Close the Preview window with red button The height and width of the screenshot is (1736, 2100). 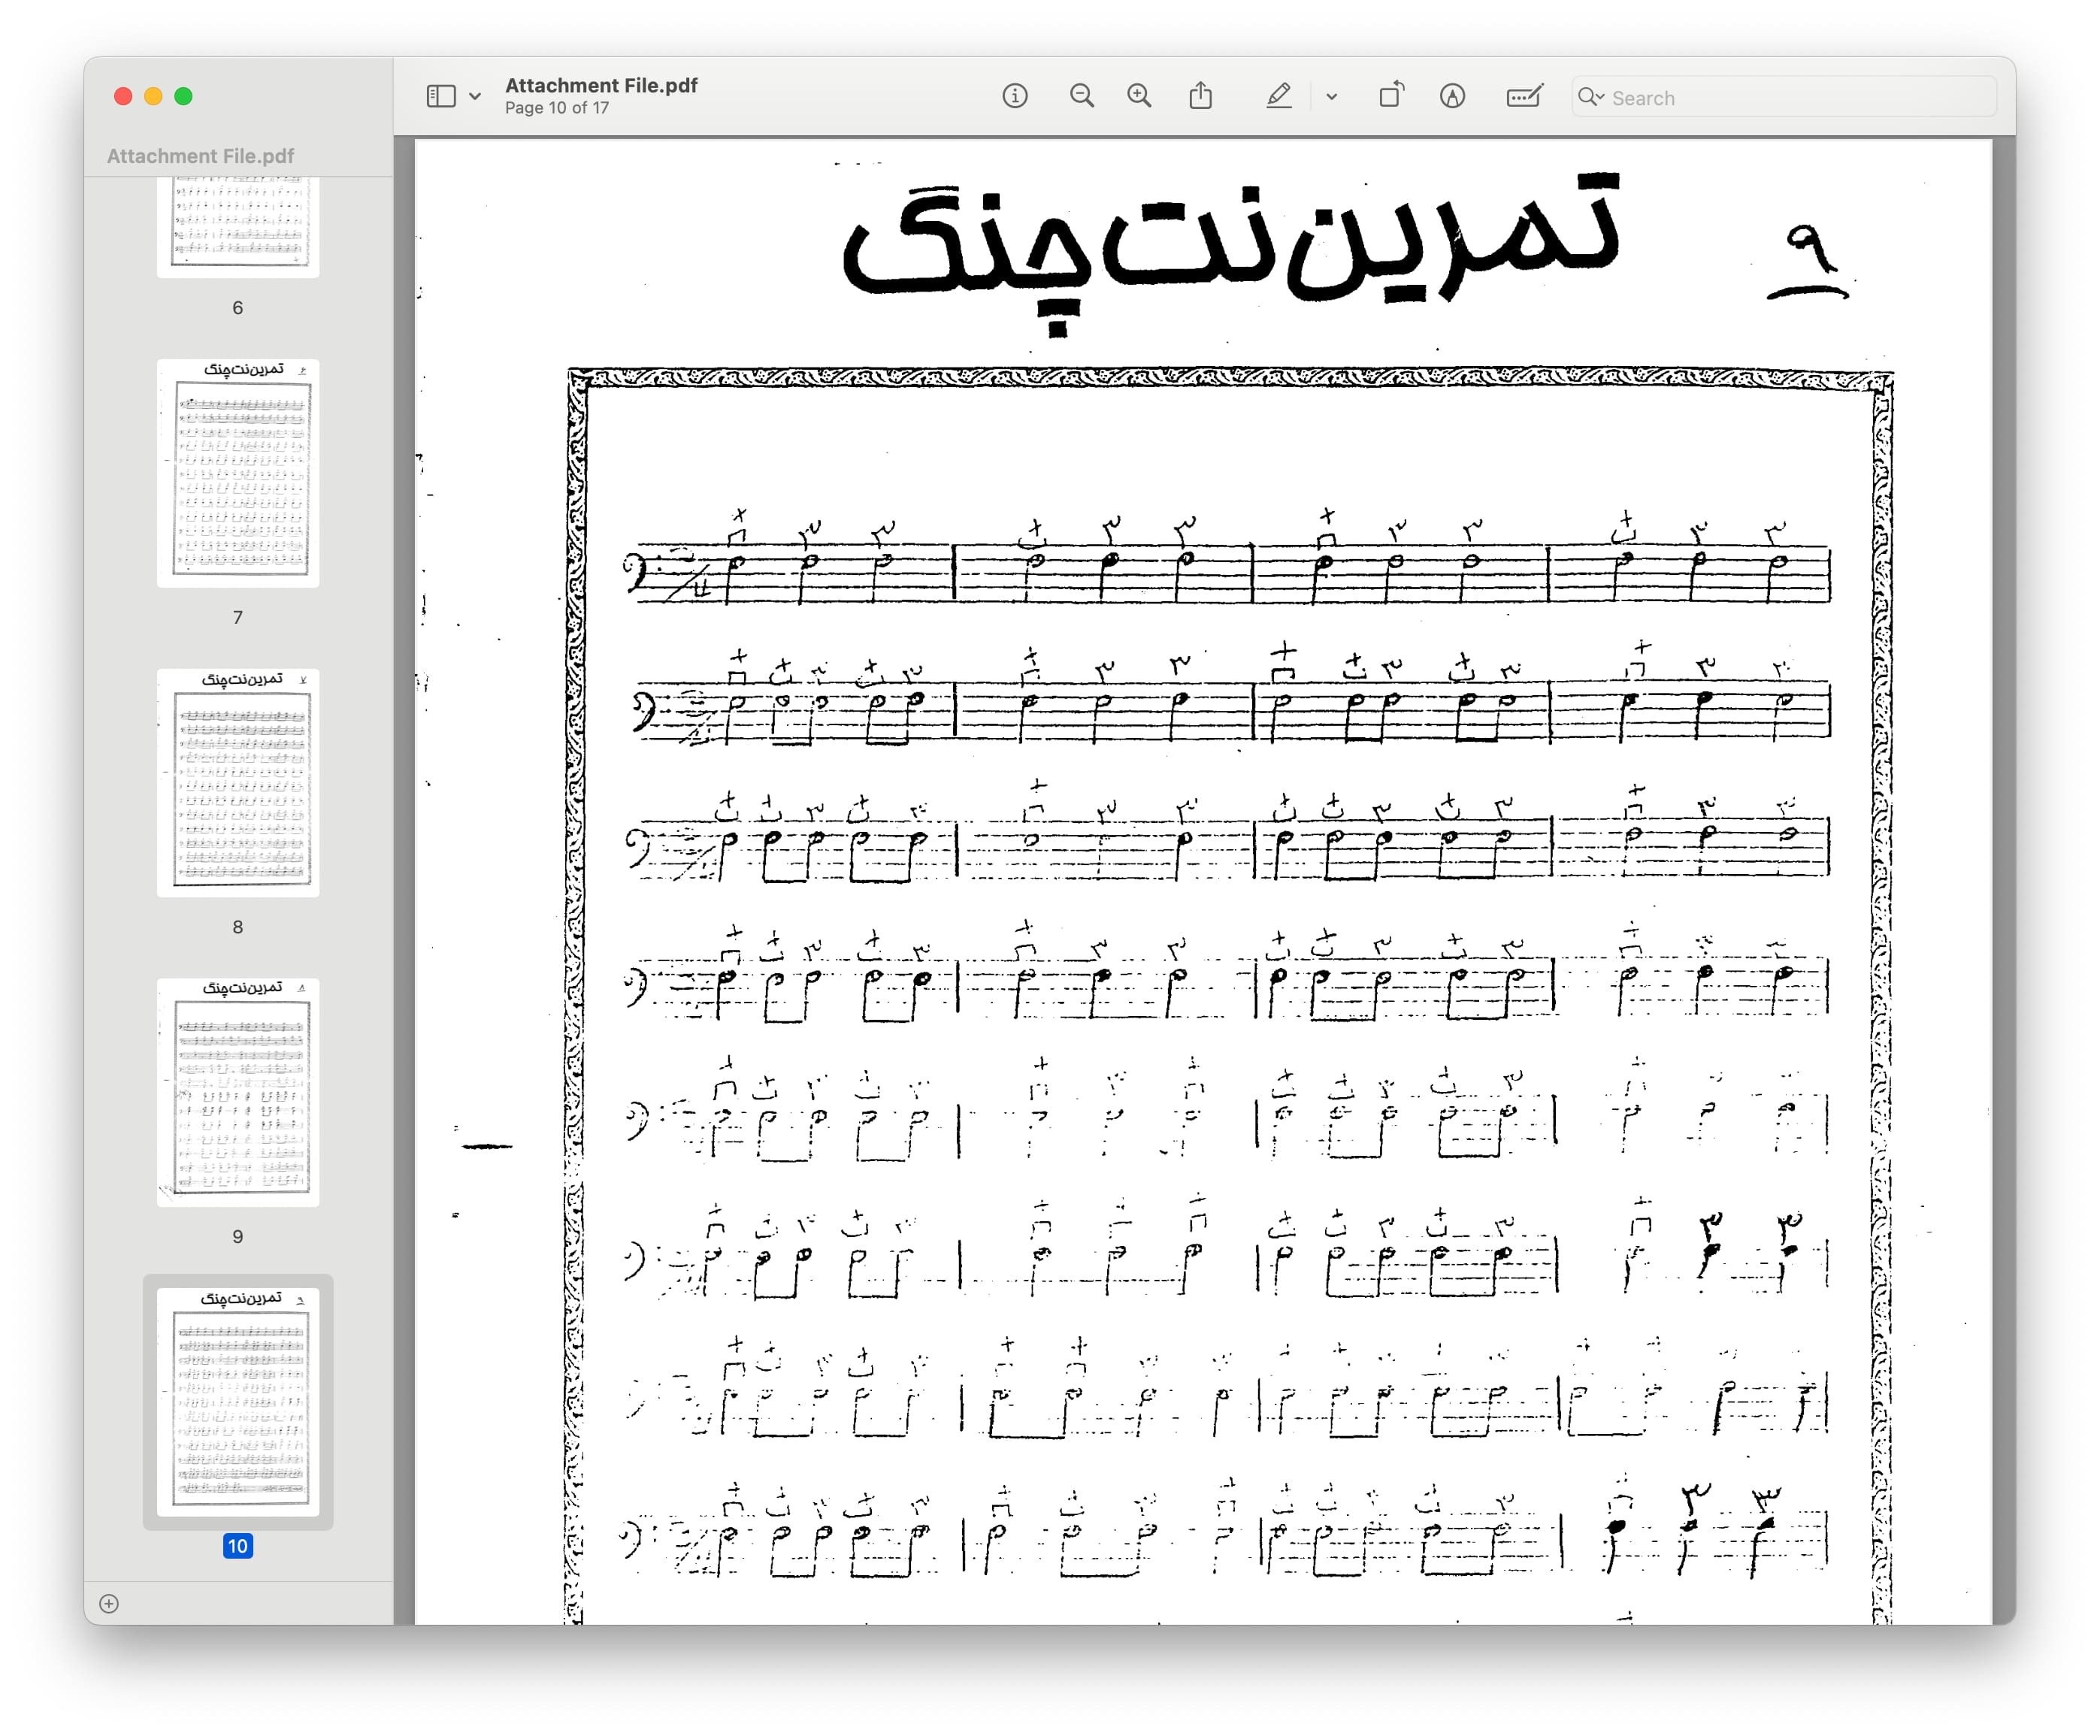click(x=123, y=96)
